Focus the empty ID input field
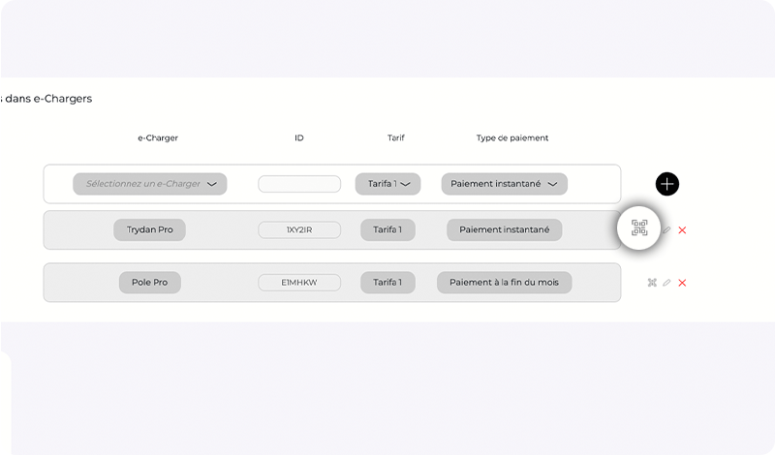Screen dimensions: 775x455 pyautogui.click(x=299, y=184)
